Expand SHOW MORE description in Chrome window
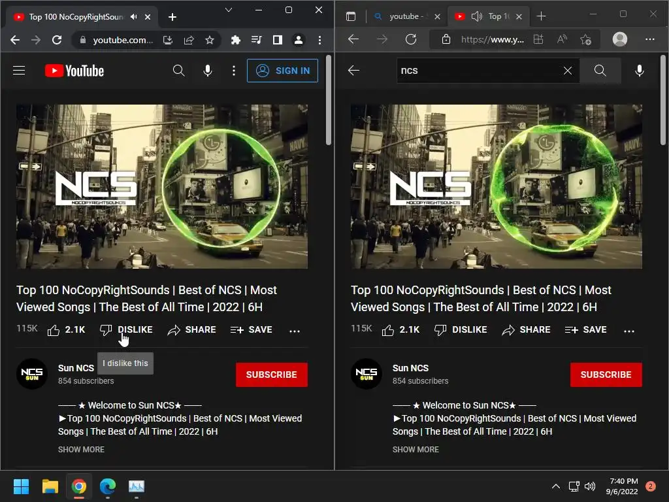 (x=81, y=450)
